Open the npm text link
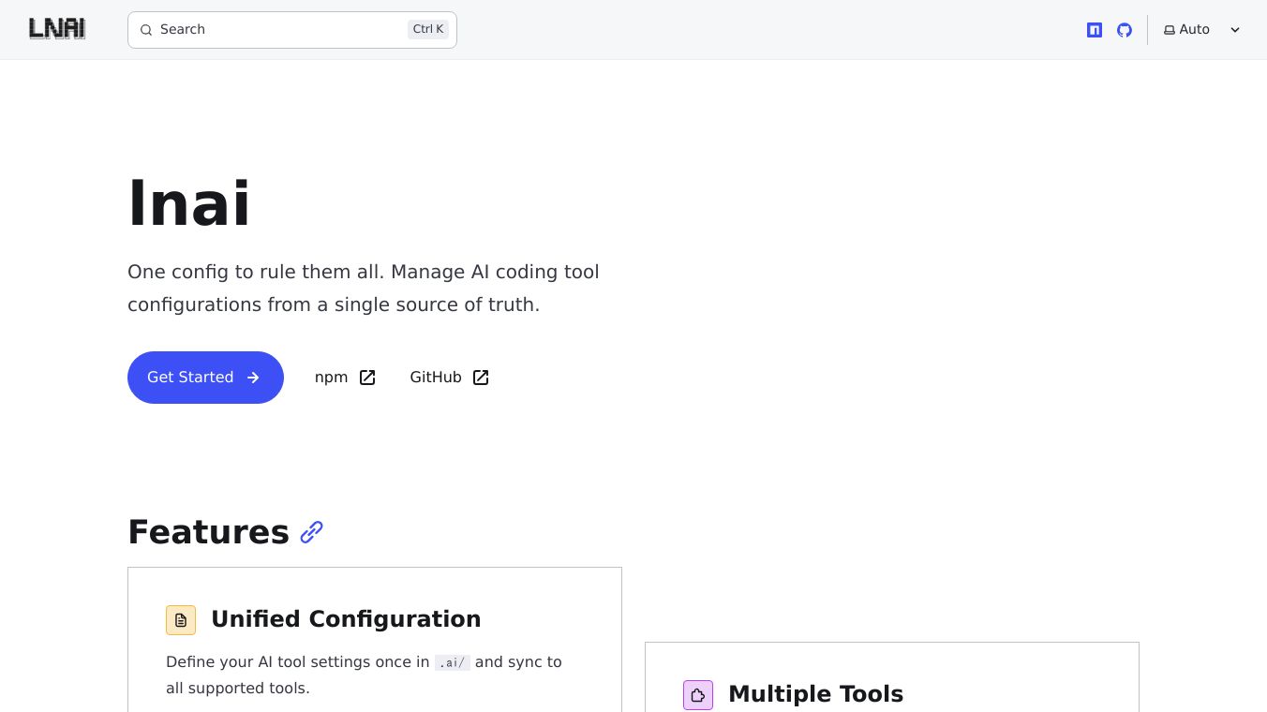The height and width of the screenshot is (712, 1267). pos(331,378)
